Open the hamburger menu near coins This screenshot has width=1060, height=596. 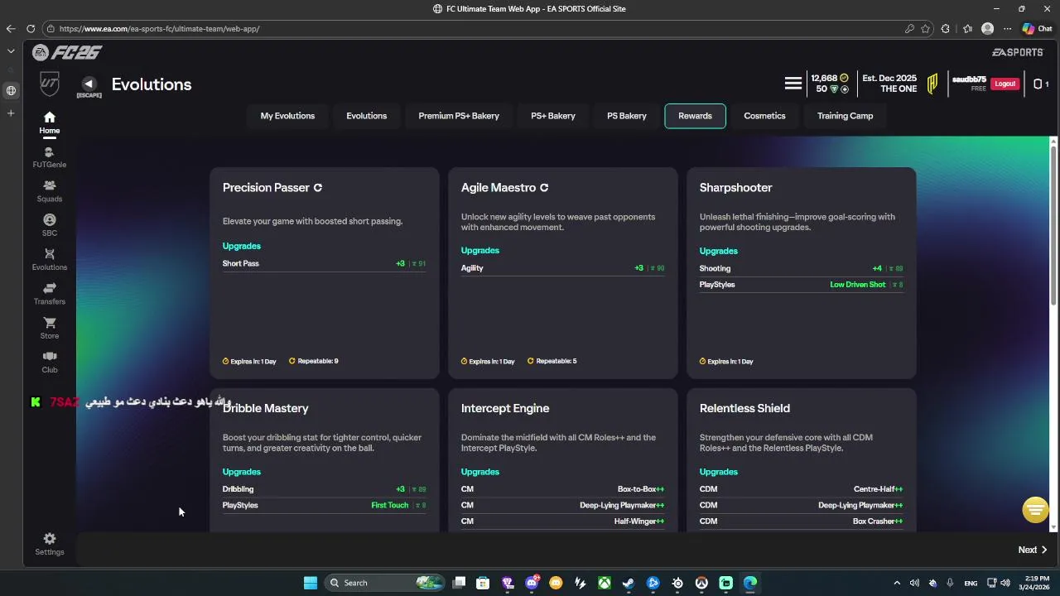[x=793, y=84]
